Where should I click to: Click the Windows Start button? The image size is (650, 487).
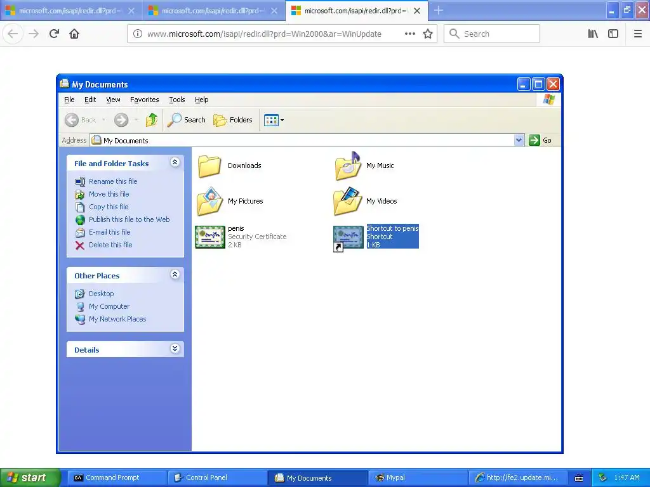point(30,477)
